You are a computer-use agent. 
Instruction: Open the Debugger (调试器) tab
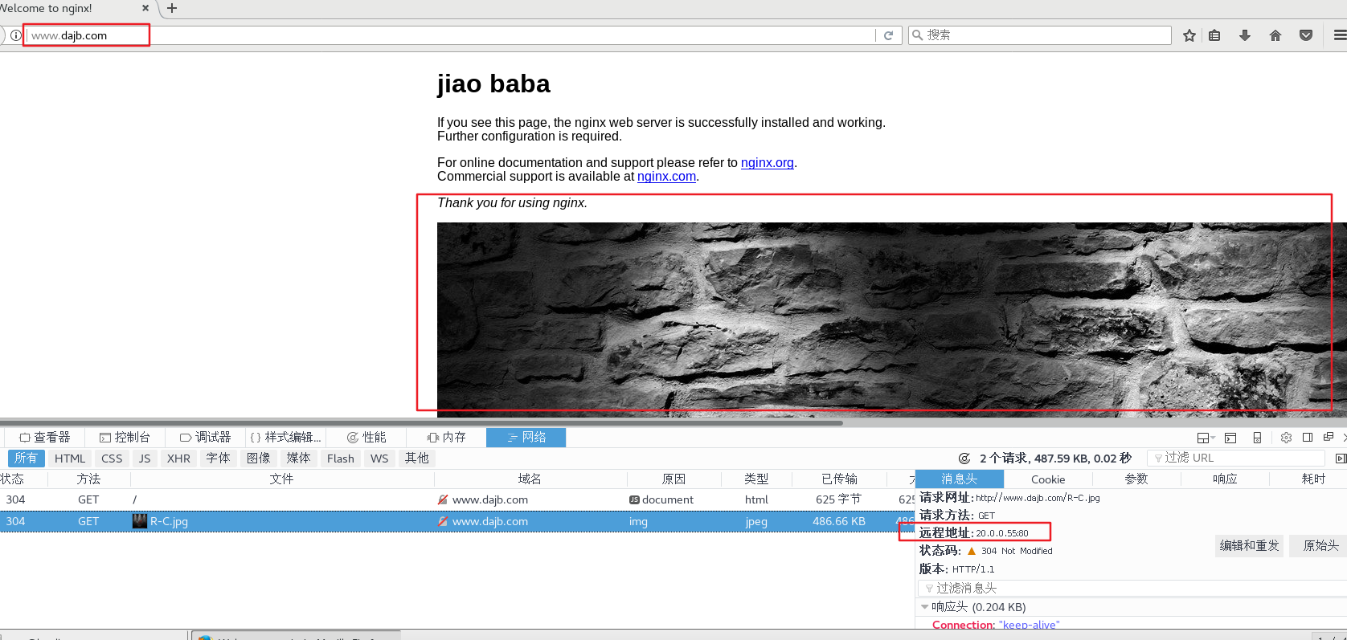pos(206,438)
